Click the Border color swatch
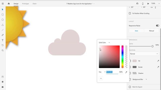 135,67
